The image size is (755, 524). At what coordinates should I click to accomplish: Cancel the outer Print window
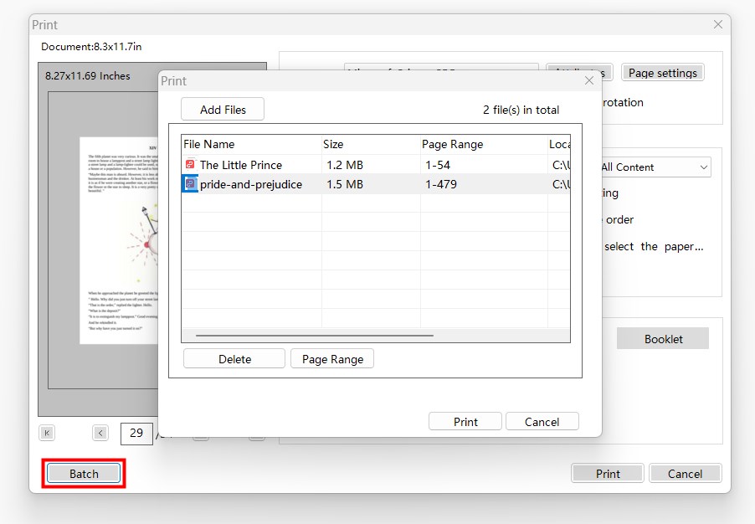point(685,474)
